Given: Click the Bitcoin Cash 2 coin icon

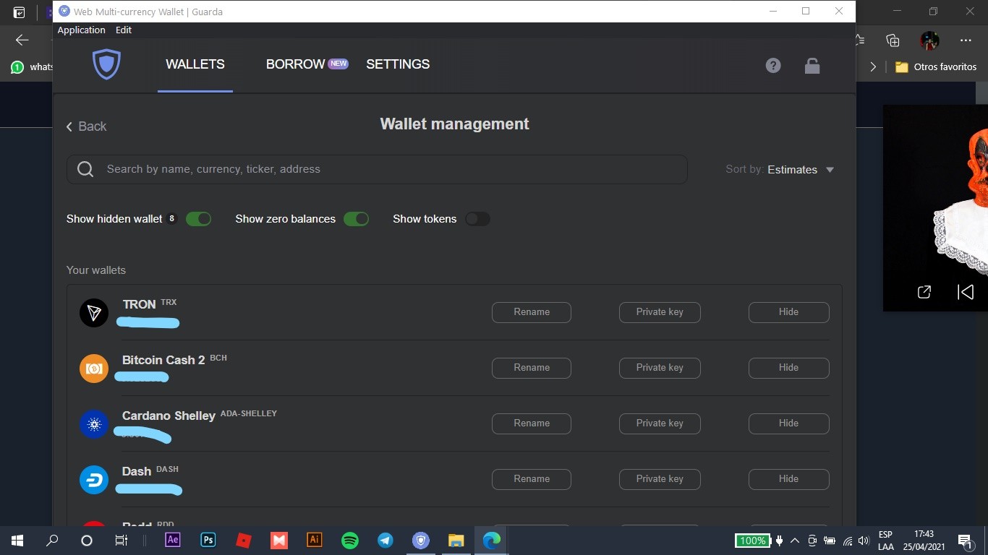Looking at the screenshot, I should coord(94,369).
